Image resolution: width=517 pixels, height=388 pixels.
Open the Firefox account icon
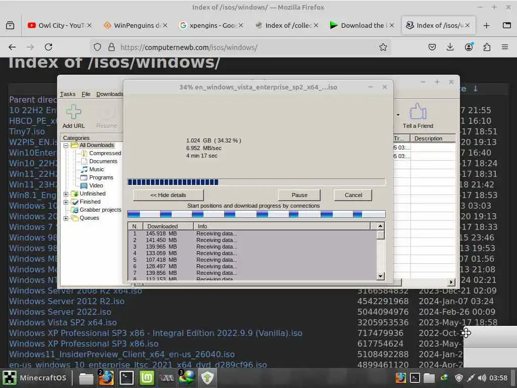[469, 47]
